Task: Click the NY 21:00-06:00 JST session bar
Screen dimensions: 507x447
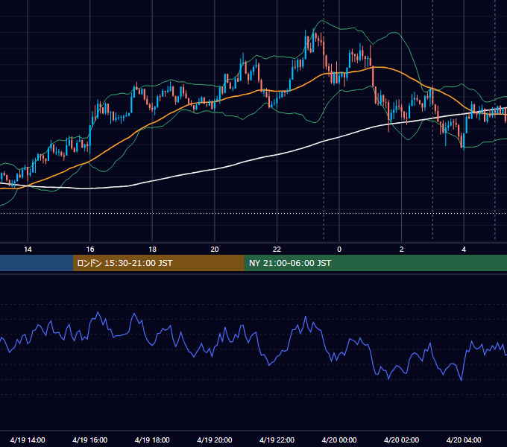Action: coord(375,263)
